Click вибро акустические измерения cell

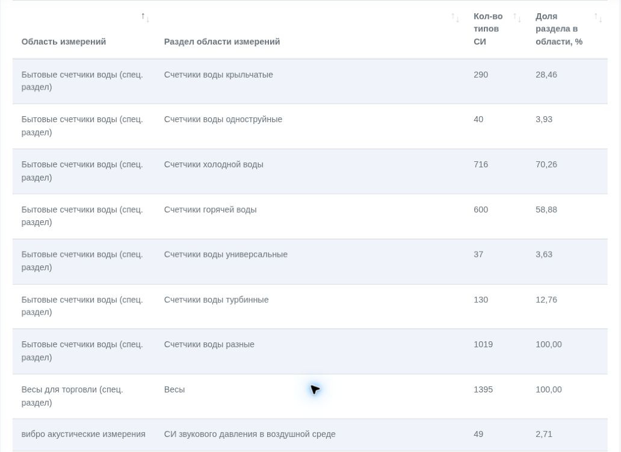[83, 434]
